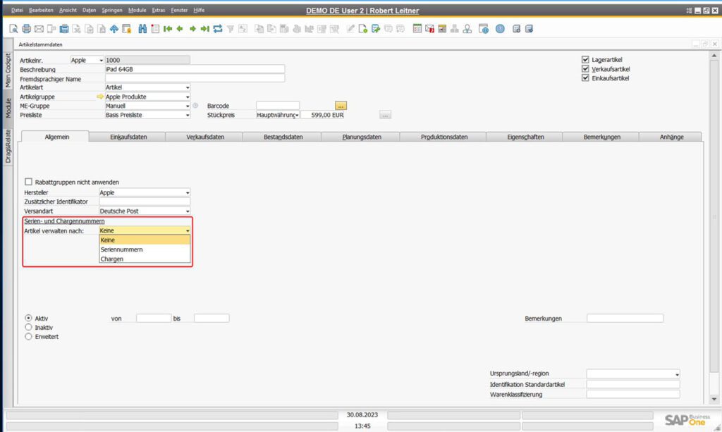
Task: Click the Add new record icon
Action: click(x=155, y=29)
